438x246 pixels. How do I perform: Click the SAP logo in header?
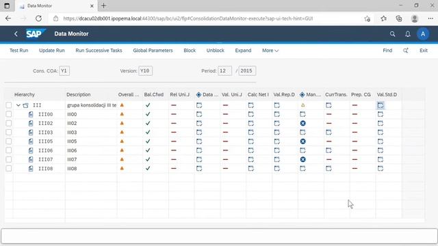36,33
